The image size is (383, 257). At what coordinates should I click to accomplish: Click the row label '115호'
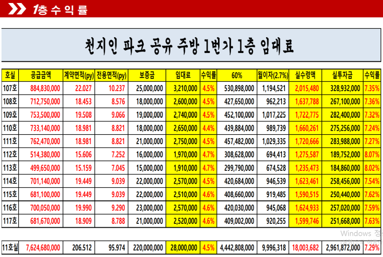tap(10, 194)
